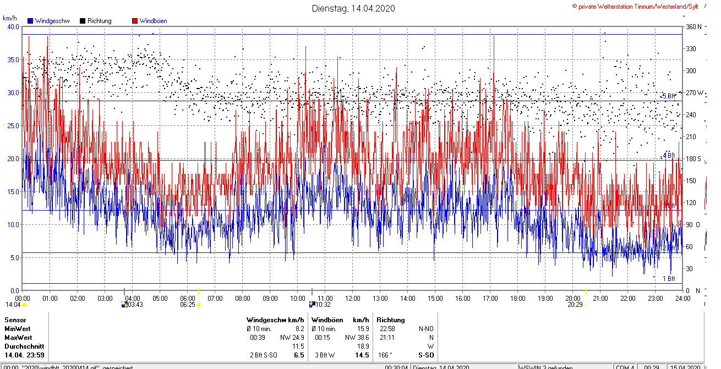The image size is (721, 369).
Task: Click the Windgeschw km/h column header
Action: [x=275, y=320]
